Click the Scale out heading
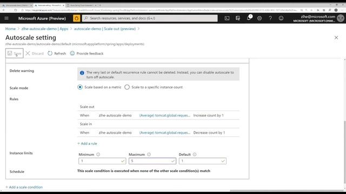Viewport: 346px width, 194px height. 87,107
